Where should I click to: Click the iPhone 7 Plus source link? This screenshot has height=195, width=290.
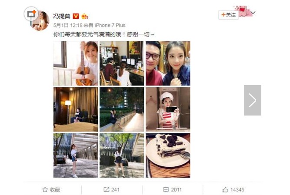tap(110, 25)
